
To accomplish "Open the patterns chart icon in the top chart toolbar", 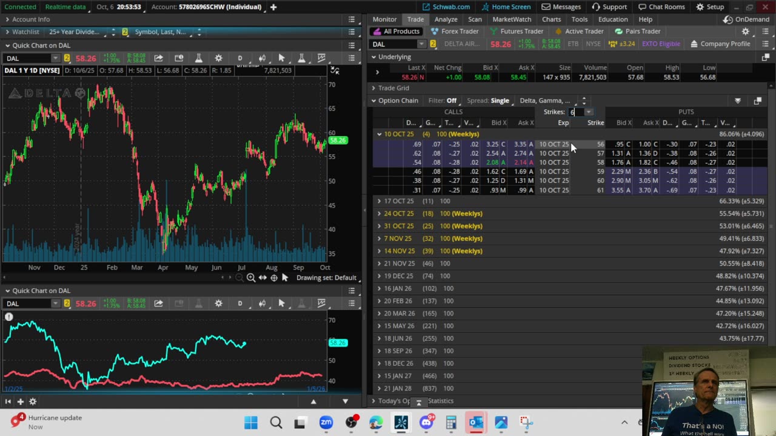I will (x=321, y=58).
